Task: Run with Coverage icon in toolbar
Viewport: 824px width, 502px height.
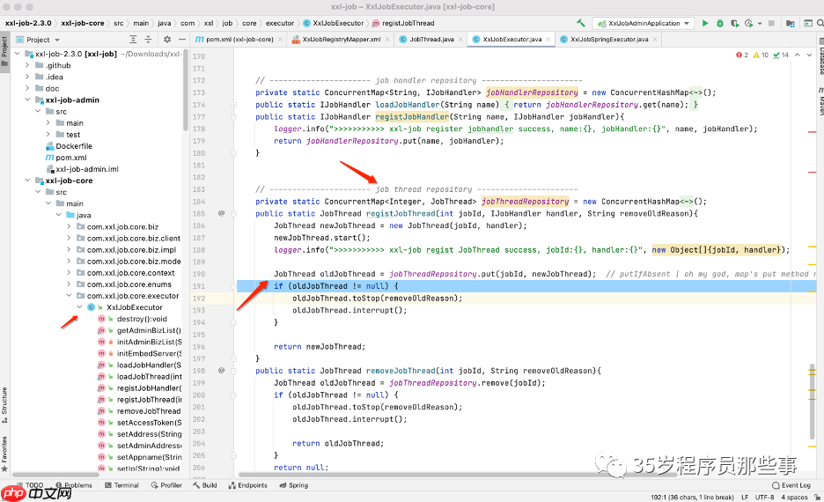Action: 736,23
